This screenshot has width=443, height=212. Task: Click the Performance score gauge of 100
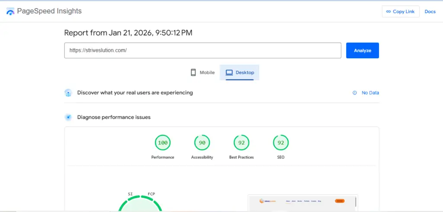pos(163,142)
